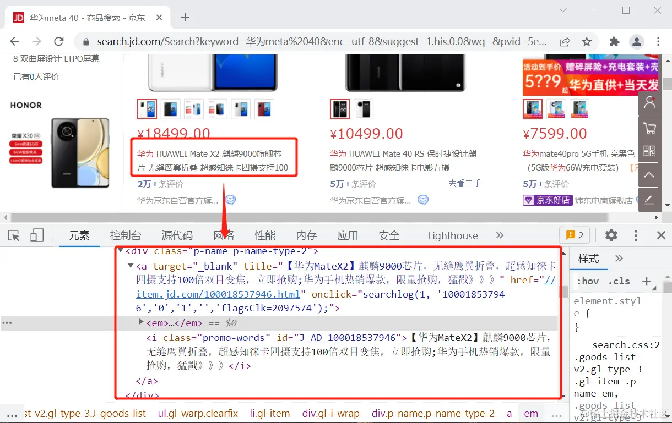Expand the em element node
672x423 pixels.
tap(141, 322)
